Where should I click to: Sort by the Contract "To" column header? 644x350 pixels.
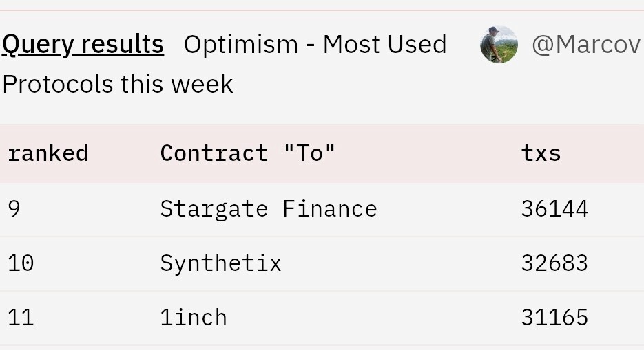click(x=248, y=153)
